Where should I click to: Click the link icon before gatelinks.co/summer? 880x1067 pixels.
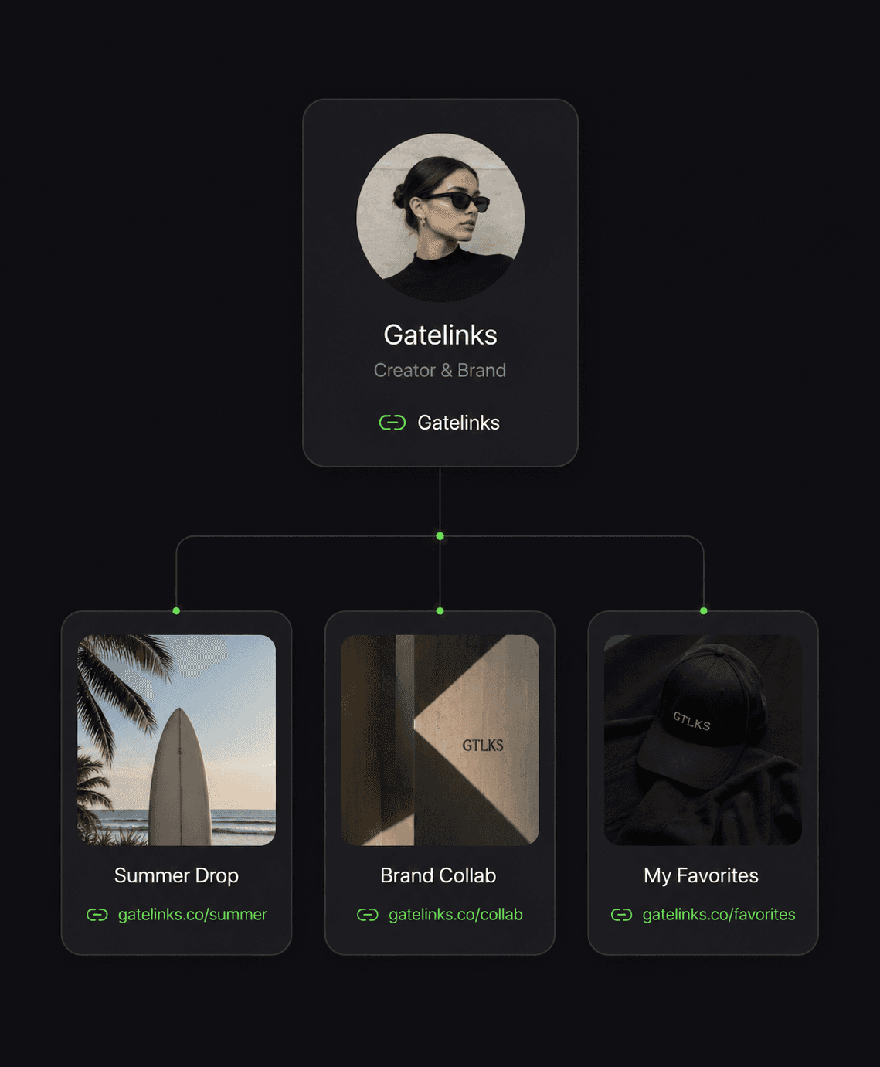point(97,915)
